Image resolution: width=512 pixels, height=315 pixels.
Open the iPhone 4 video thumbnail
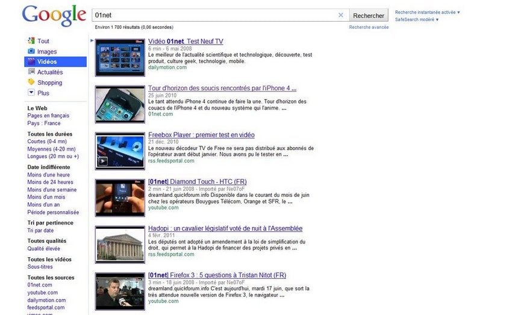(x=120, y=104)
